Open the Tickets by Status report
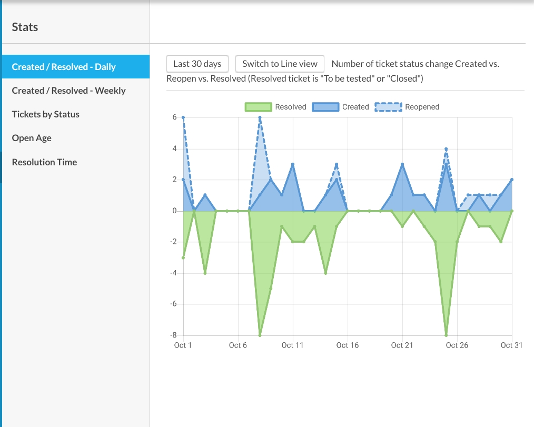 (46, 114)
